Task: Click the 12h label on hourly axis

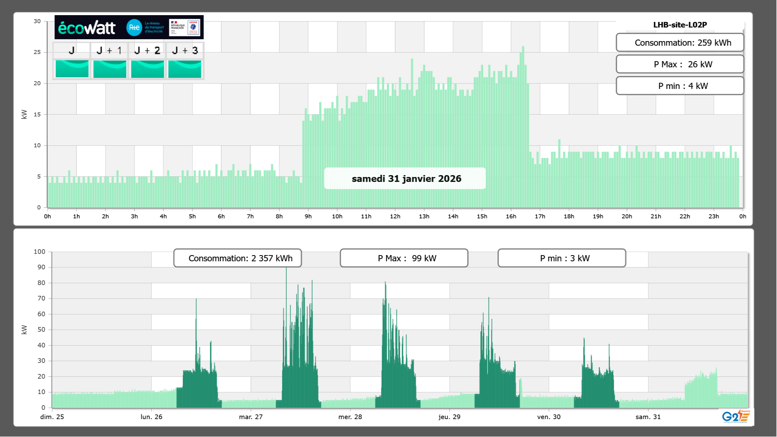Action: click(x=395, y=216)
